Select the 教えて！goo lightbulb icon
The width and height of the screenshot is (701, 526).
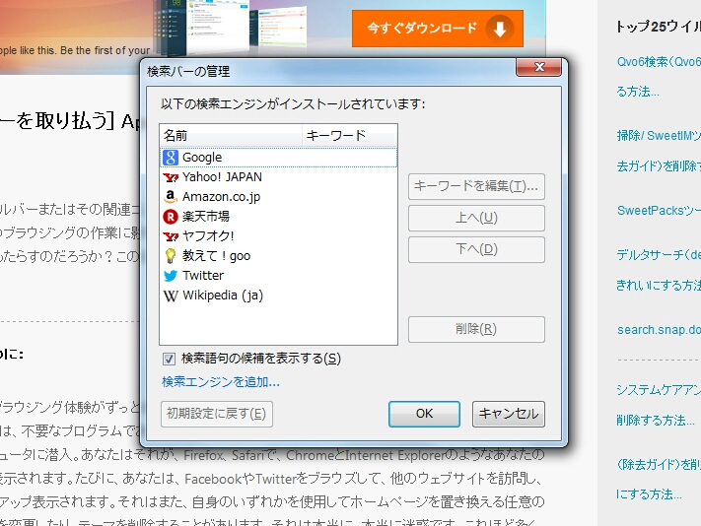pos(171,256)
